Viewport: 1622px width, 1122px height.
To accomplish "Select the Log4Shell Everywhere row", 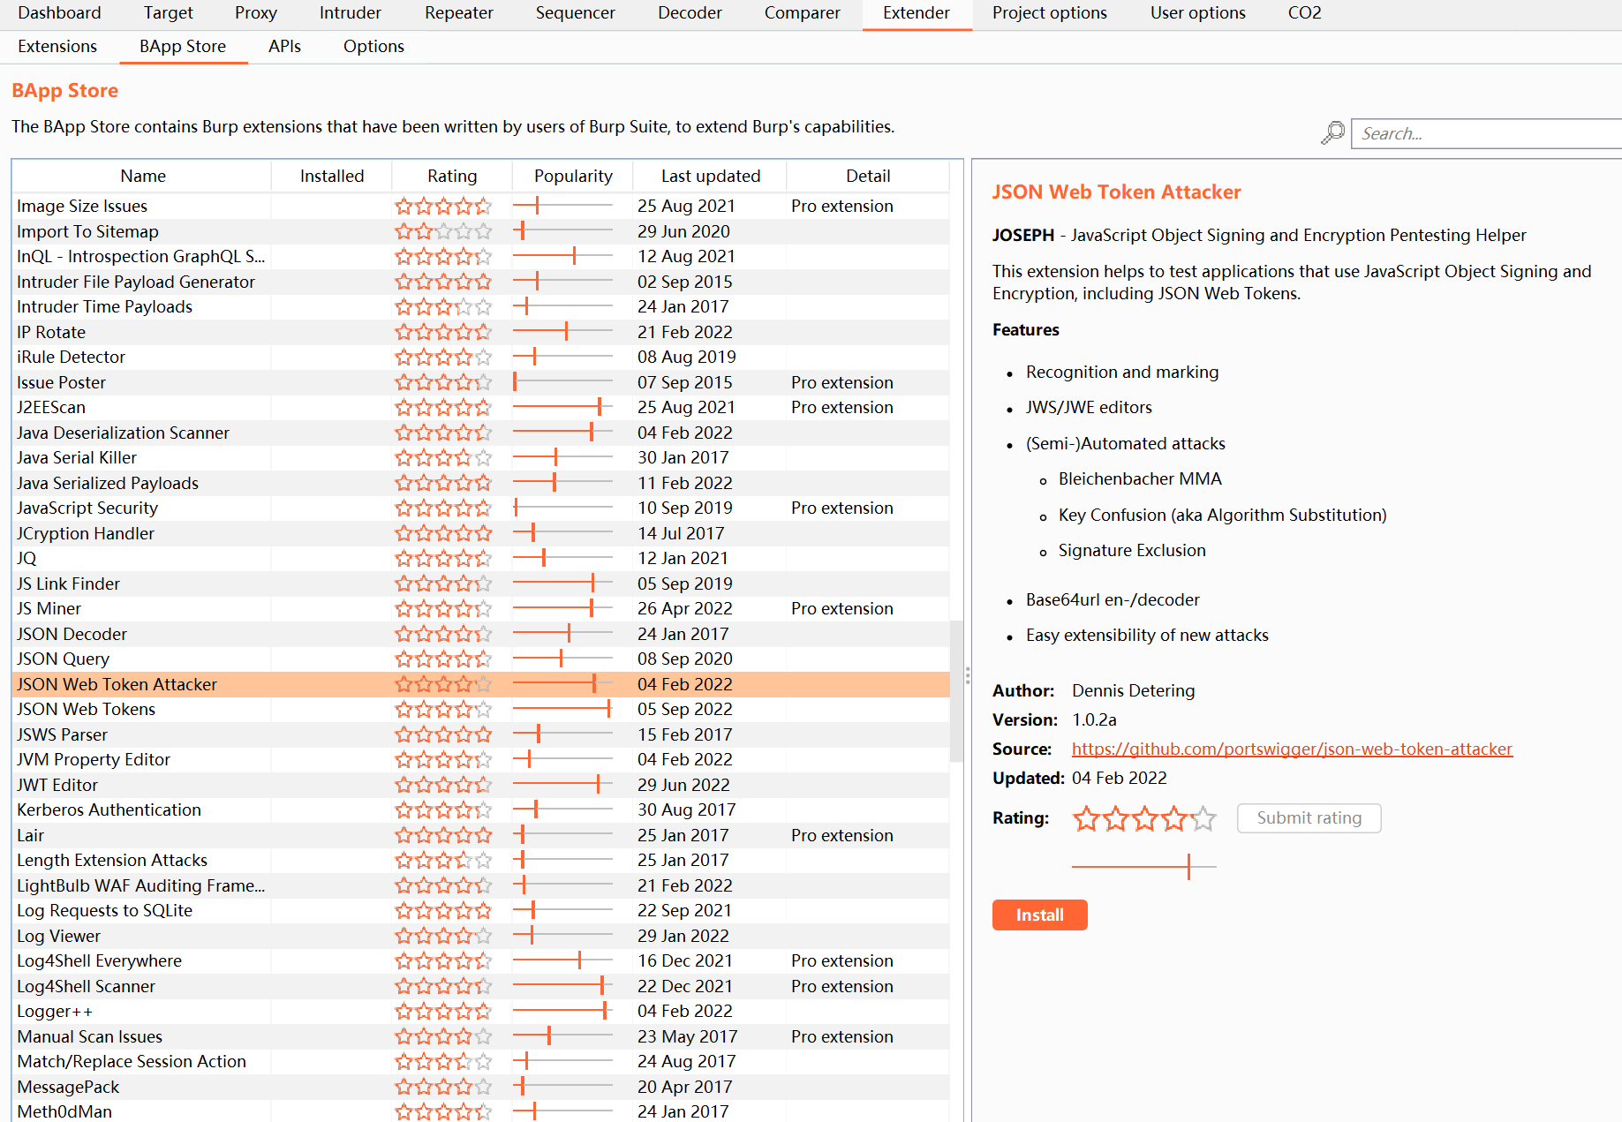I will coord(481,961).
